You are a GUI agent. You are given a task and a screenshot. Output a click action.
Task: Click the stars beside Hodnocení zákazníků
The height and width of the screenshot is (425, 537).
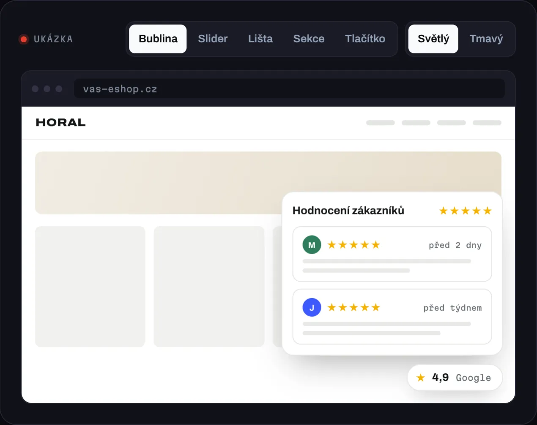click(x=465, y=211)
